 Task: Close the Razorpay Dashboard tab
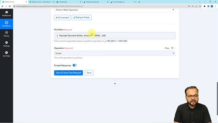point(108,2)
